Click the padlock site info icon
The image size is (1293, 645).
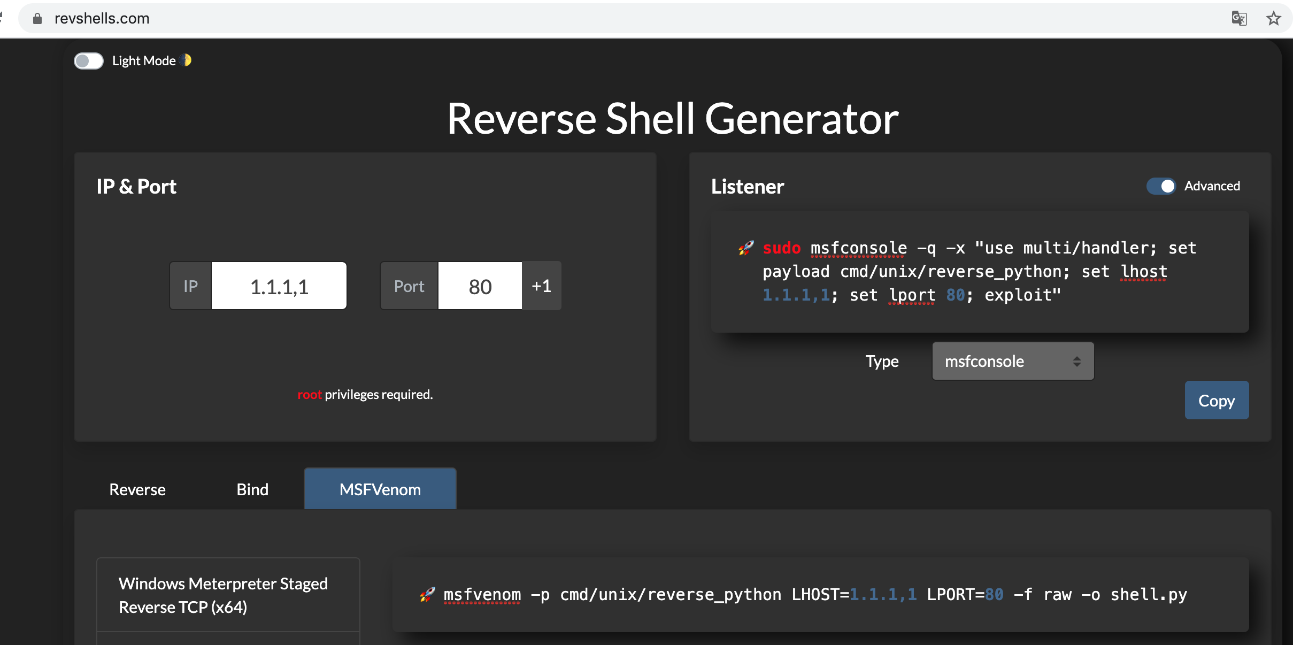37,19
